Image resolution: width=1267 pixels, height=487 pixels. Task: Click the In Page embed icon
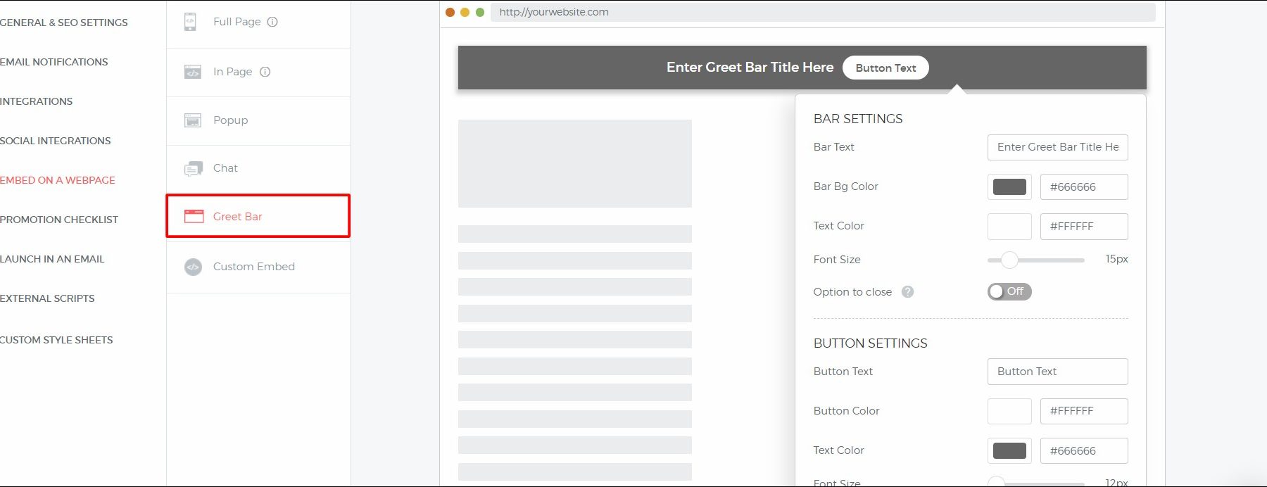coord(192,72)
